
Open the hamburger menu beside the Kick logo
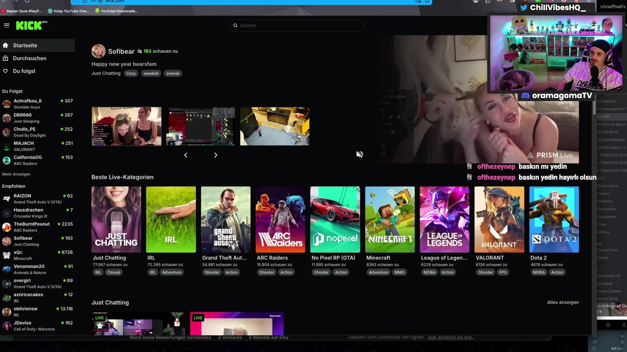(6, 25)
